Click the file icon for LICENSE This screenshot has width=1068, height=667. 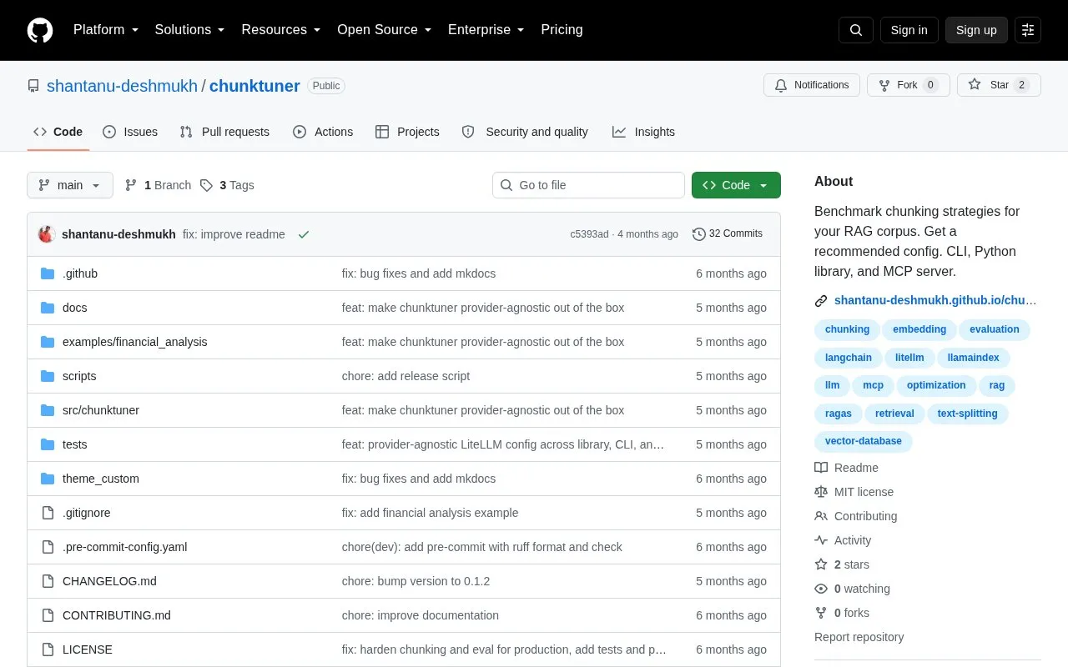click(x=48, y=649)
